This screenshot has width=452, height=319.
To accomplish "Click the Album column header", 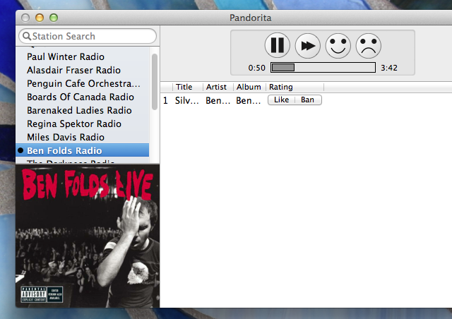I will click(249, 87).
